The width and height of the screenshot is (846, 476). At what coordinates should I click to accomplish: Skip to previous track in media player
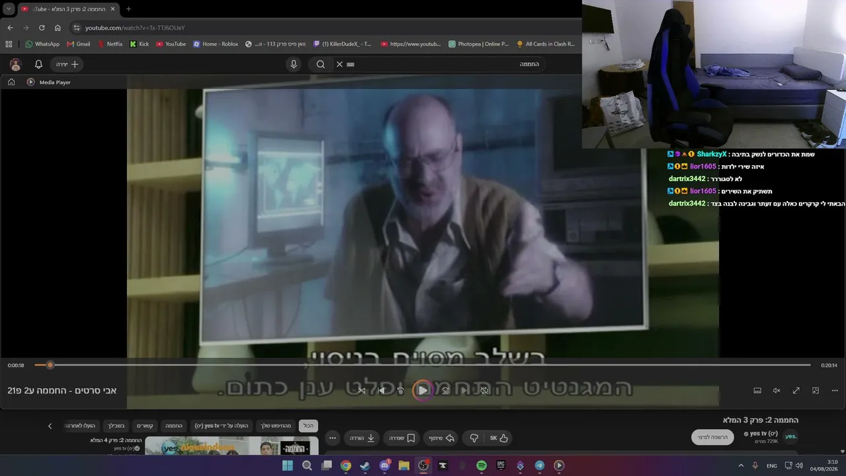pos(381,391)
